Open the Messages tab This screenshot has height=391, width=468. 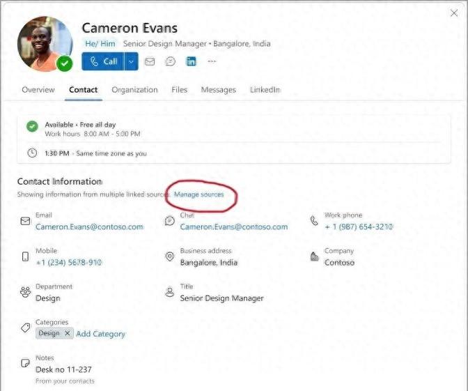pyautogui.click(x=219, y=90)
